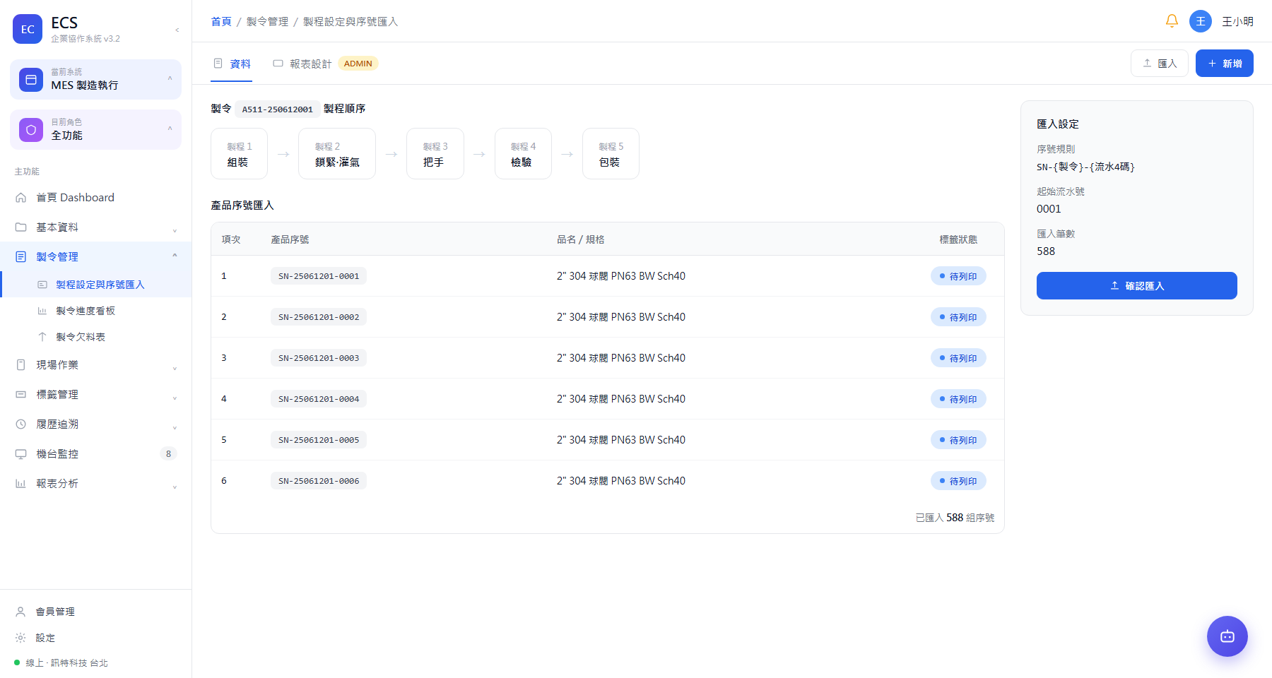Click serial number SN-25061201-0005
The image size is (1272, 678).
[x=319, y=440]
